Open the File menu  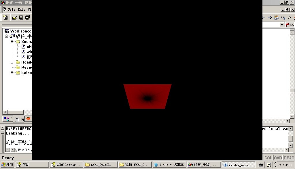tap(12, 9)
